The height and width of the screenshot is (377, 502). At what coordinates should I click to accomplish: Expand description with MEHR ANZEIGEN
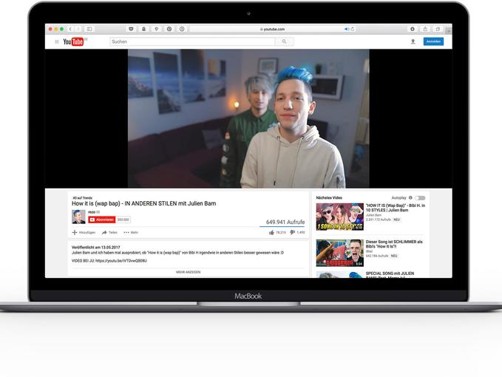[x=189, y=272]
